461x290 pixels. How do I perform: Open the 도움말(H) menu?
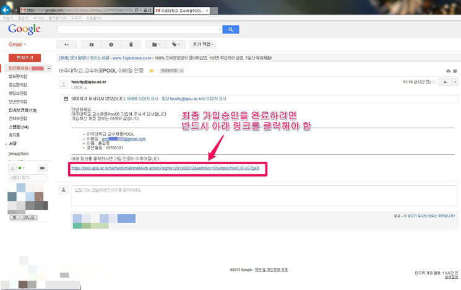pos(93,18)
